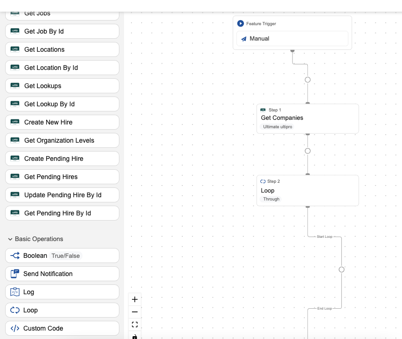Select the Manual trigger field
Image resolution: width=402 pixels, height=339 pixels.
tap(292, 39)
